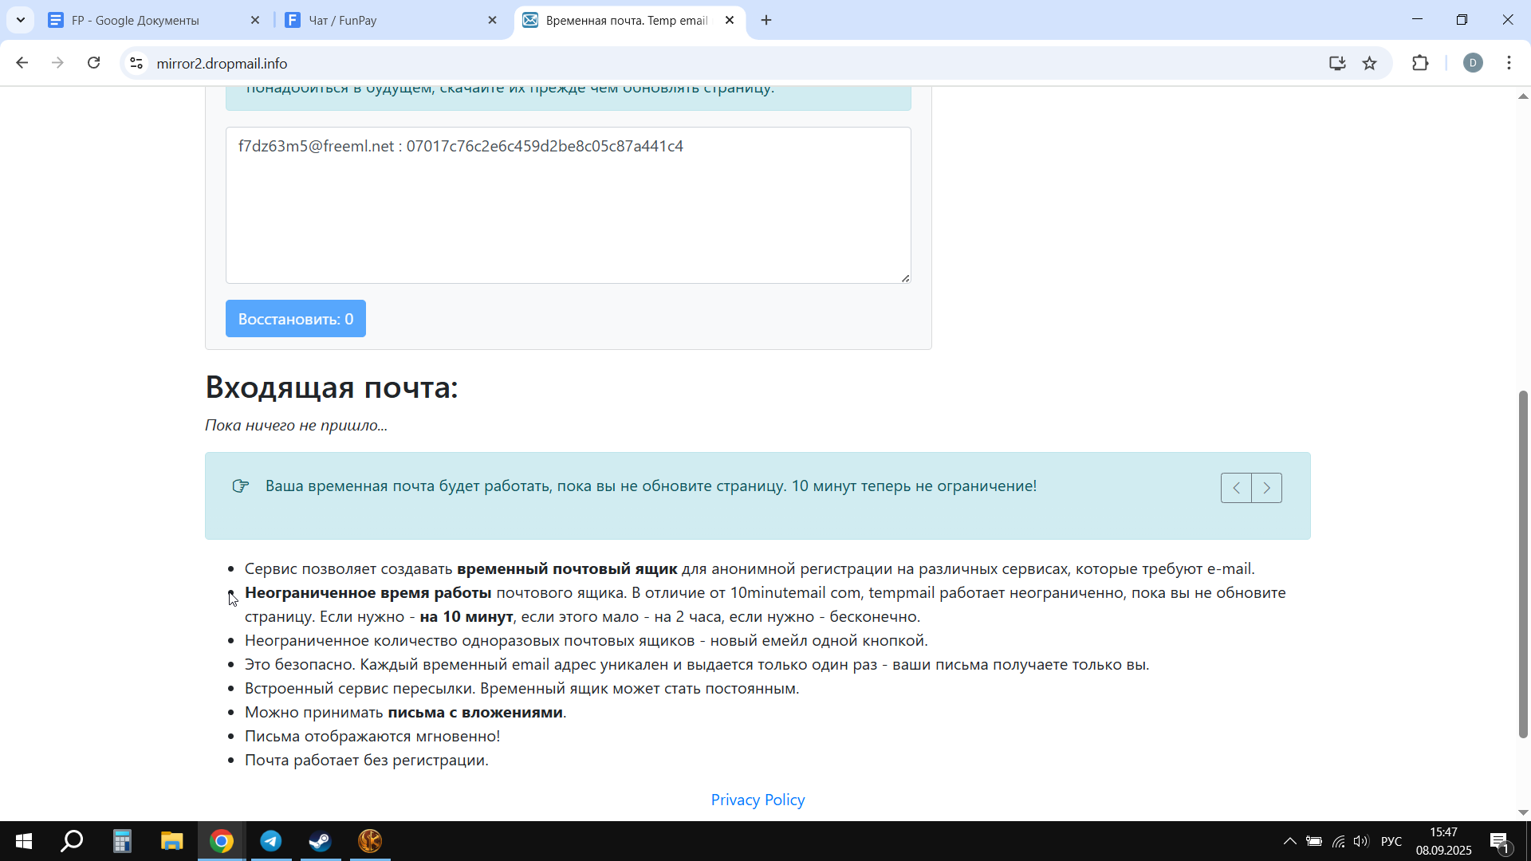Expand the hidden system tray icons
The height and width of the screenshot is (861, 1531).
click(x=1289, y=841)
